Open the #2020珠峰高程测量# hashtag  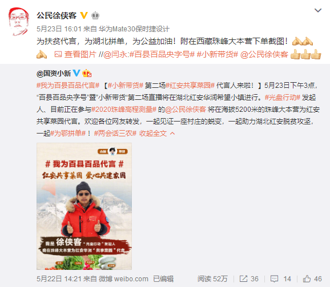pyautogui.click(x=124, y=110)
